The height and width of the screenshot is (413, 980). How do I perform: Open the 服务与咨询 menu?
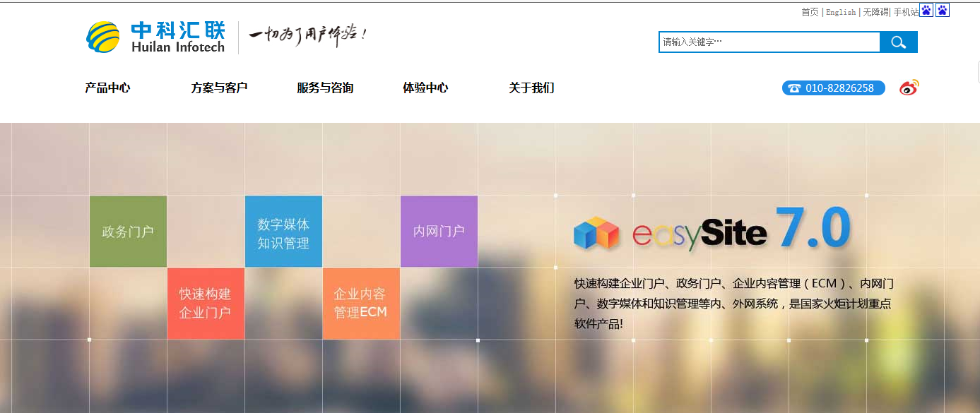pyautogui.click(x=325, y=88)
